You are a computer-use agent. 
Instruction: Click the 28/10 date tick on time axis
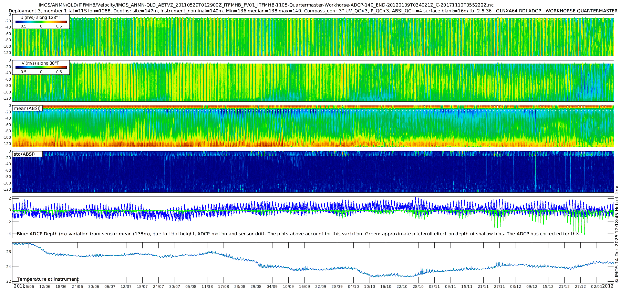[x=418, y=287]
